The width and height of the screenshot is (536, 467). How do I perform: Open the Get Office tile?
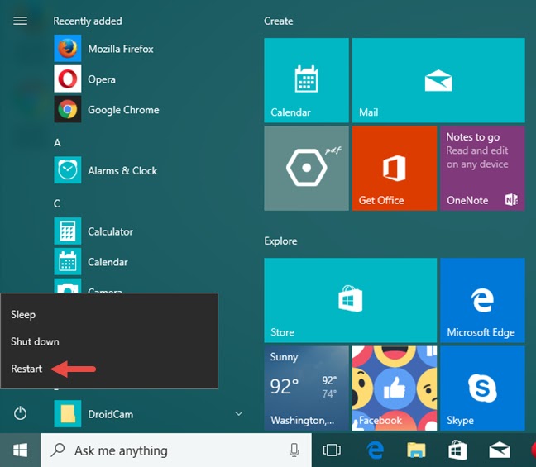(x=395, y=168)
